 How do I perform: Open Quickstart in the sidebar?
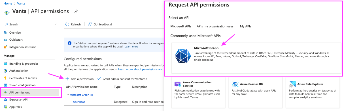(x=16, y=40)
